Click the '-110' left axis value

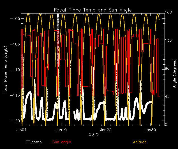coord(15,70)
